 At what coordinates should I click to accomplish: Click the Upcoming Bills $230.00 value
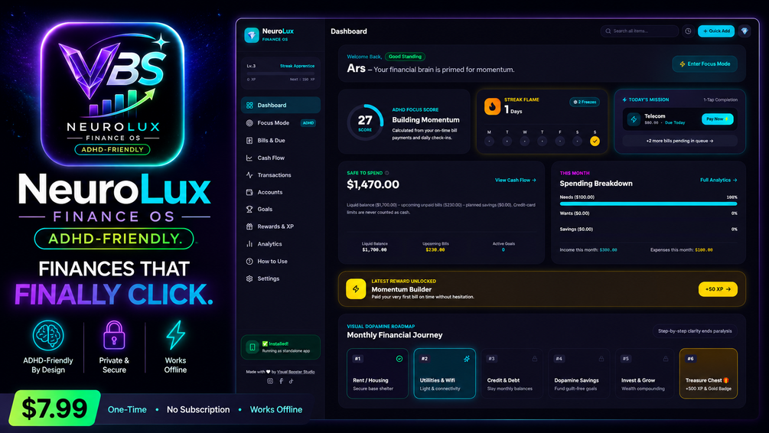pyautogui.click(x=435, y=249)
